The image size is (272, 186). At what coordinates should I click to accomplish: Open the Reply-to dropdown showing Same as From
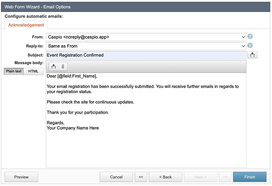point(146,46)
